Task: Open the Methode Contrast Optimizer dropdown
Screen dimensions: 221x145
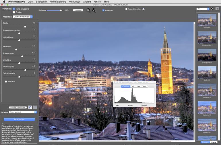Action: 23,17
